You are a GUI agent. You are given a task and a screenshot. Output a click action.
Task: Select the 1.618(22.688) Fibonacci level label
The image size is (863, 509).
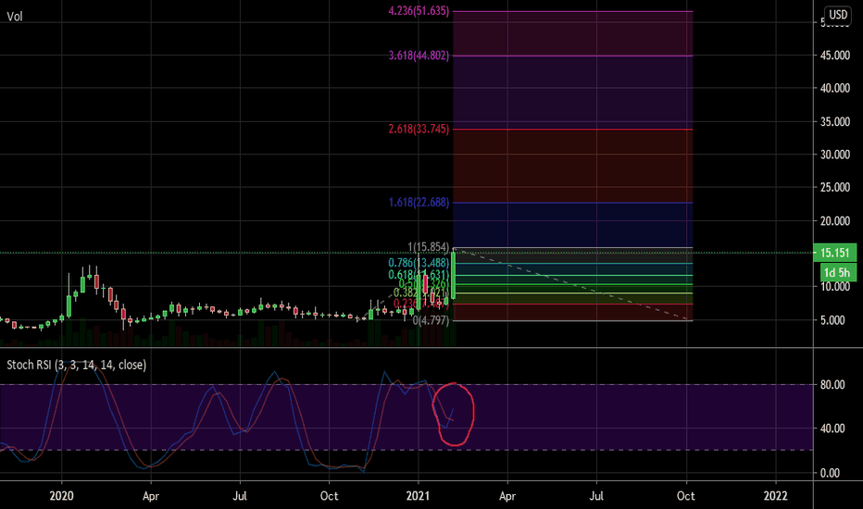click(419, 203)
